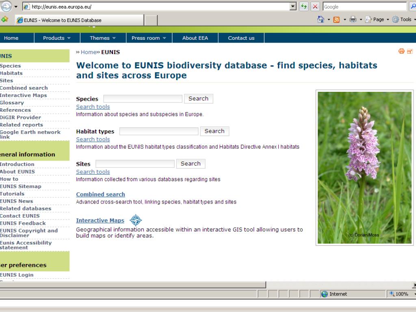Click Search button next to Sites

(x=191, y=164)
